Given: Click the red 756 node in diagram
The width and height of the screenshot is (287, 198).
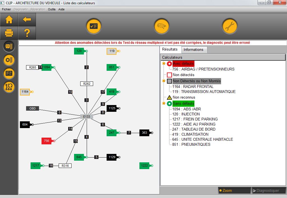Looking at the screenshot, I should coord(47,141).
